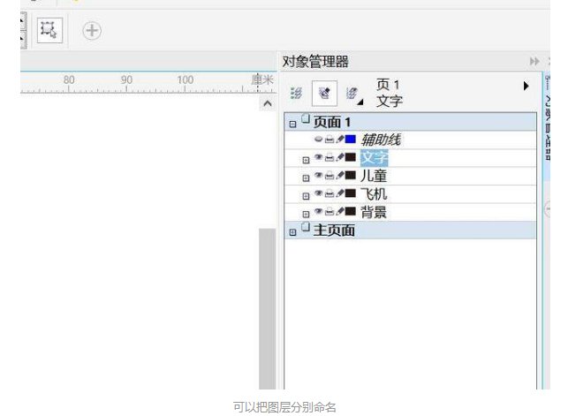Expand the 背景 layer
Screen dimensions: 568x416
click(x=306, y=214)
